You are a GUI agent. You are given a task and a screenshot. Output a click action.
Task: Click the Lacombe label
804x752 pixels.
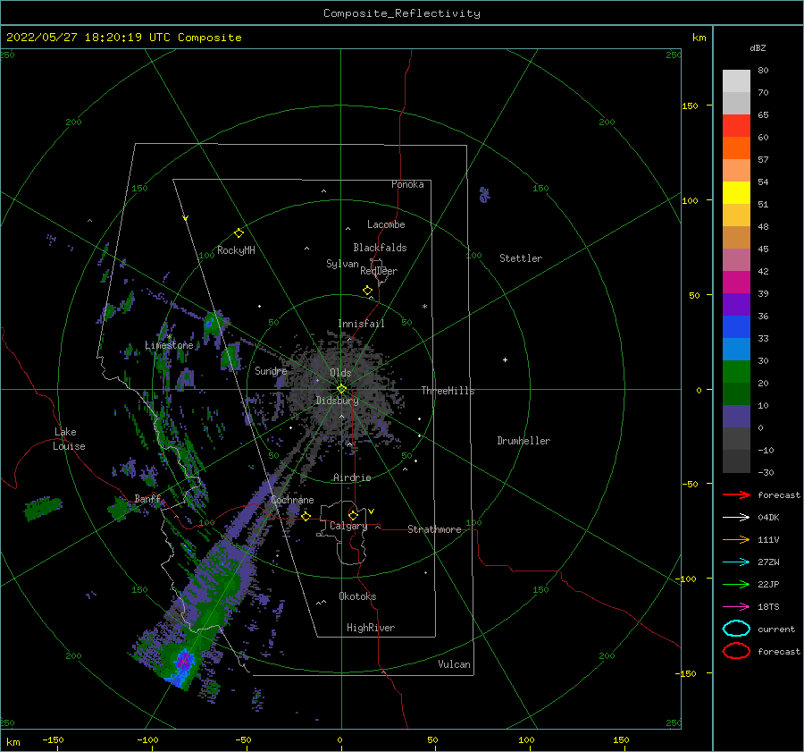[386, 224]
